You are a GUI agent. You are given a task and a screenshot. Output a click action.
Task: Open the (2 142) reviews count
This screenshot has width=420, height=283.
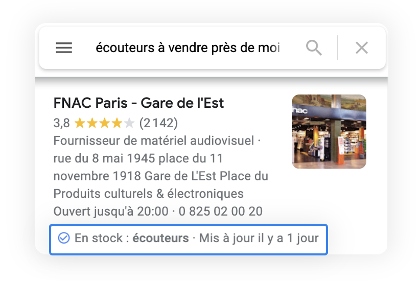[x=158, y=123]
